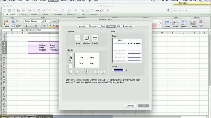Screen dimensions: 211x118
Task: Switch to the Number tab in Format Cells
Action: pos(82,26)
